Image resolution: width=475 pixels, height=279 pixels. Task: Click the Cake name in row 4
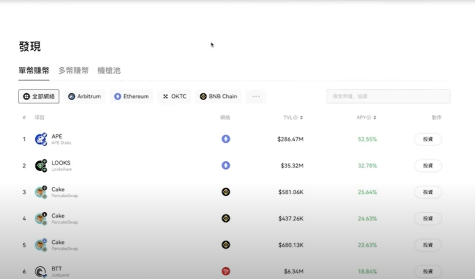58,215
